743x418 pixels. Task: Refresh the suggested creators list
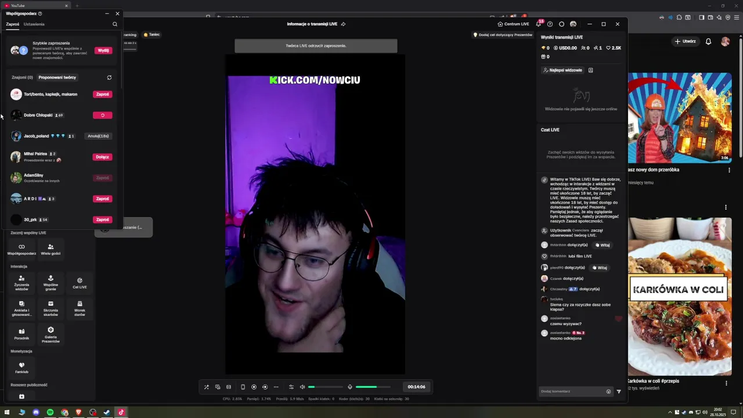pos(109,77)
